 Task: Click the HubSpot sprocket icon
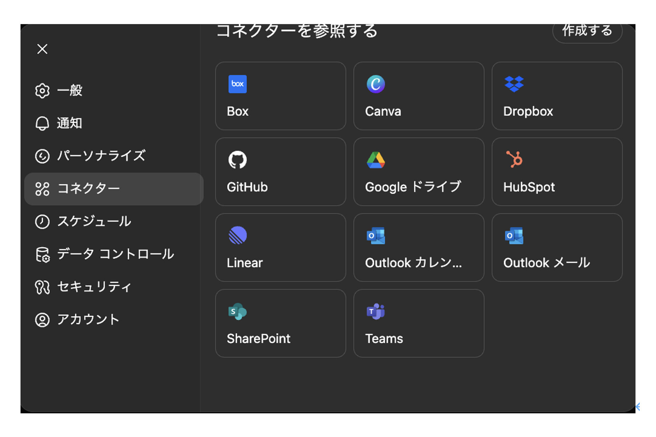(514, 159)
